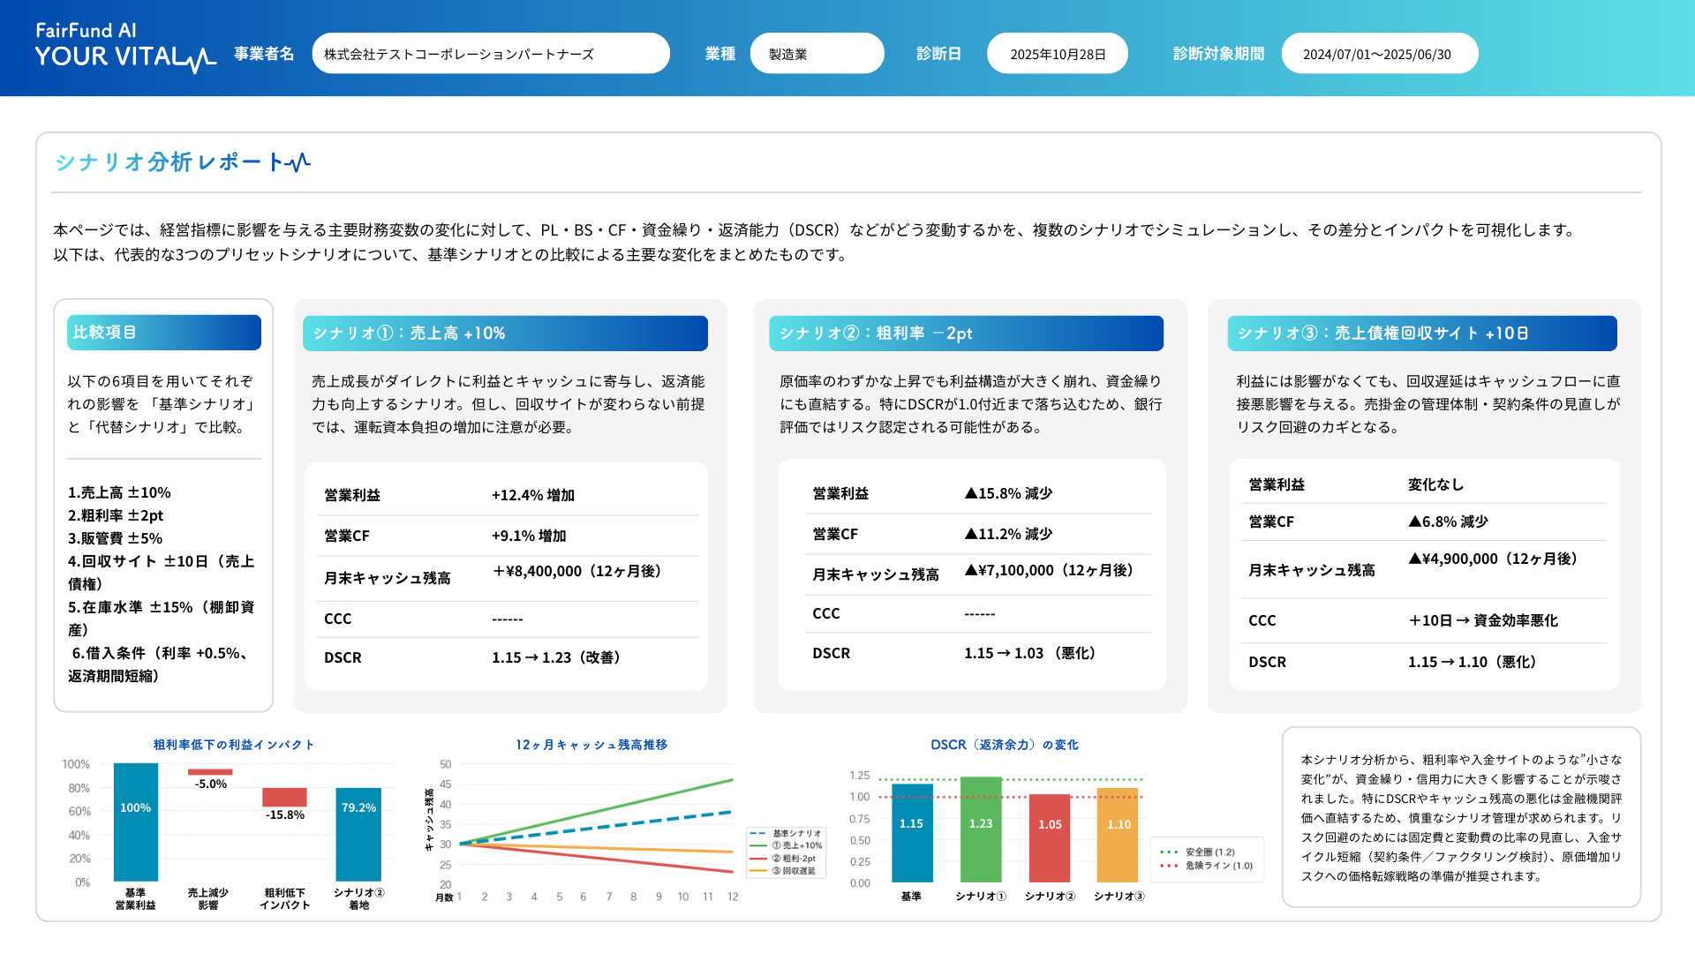Click the 事業者名 company name field
1695x953 pixels.
(x=490, y=54)
